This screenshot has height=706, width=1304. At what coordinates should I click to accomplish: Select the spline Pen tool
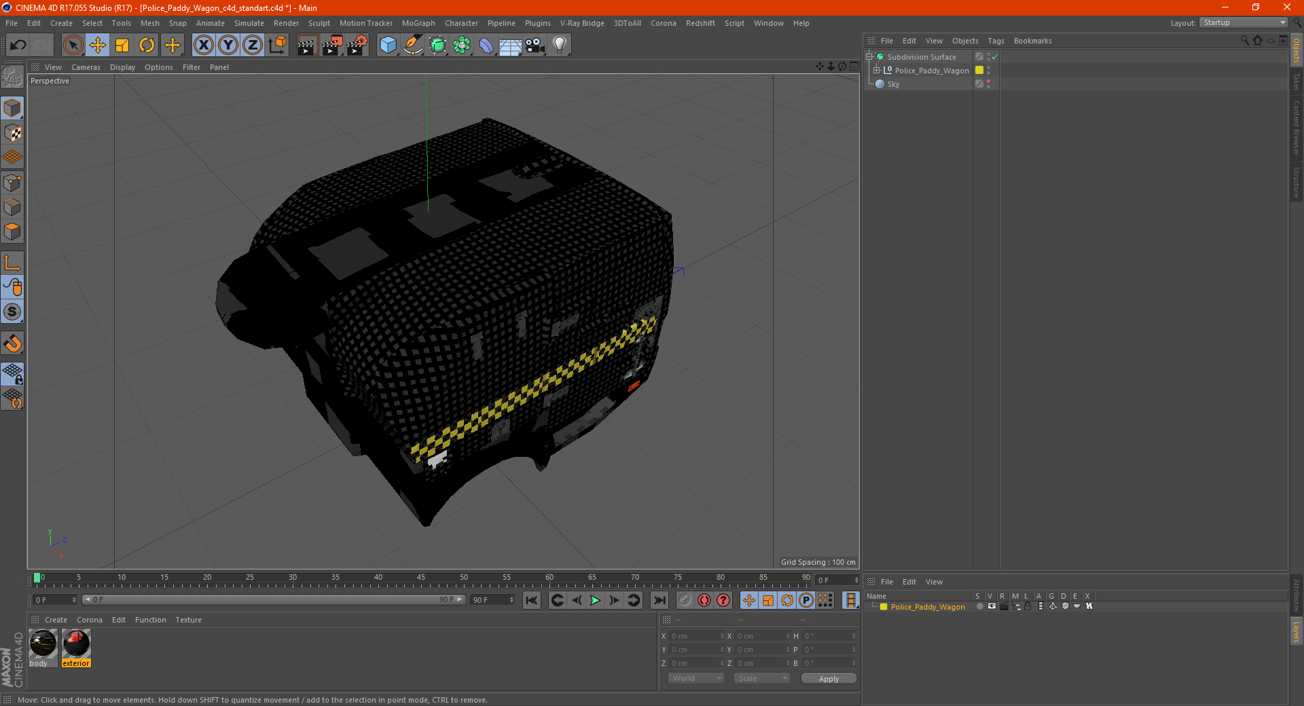(x=413, y=45)
